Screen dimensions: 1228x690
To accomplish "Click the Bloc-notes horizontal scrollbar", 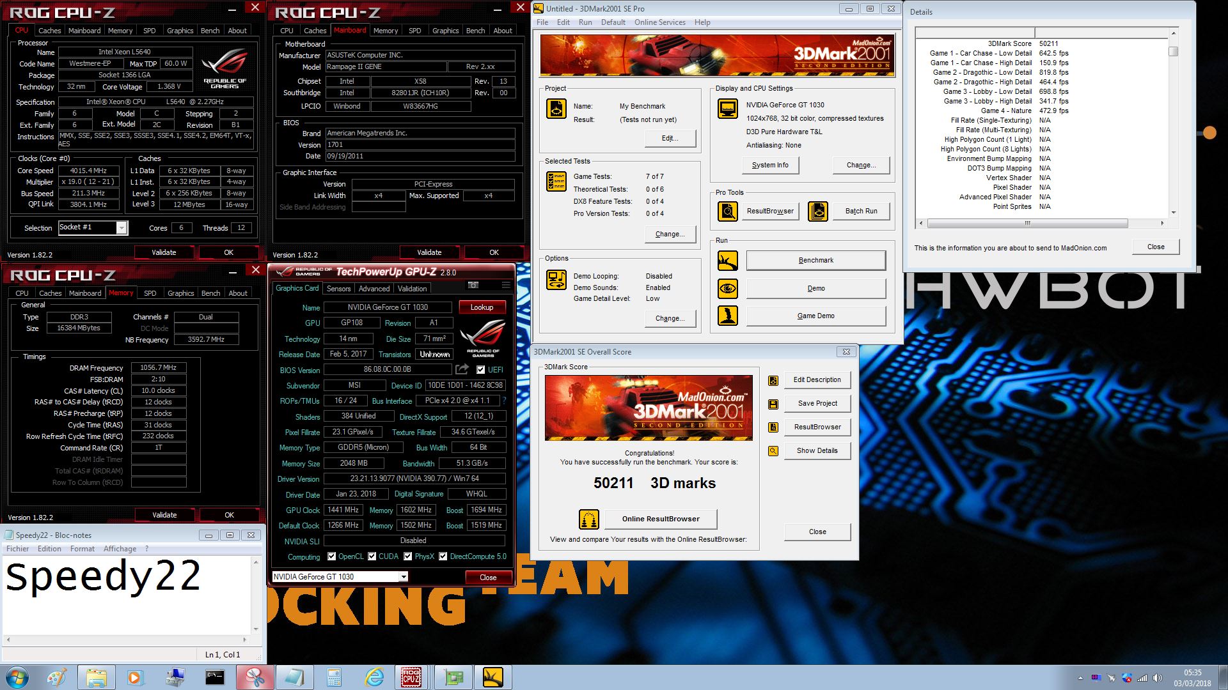I will tap(127, 640).
